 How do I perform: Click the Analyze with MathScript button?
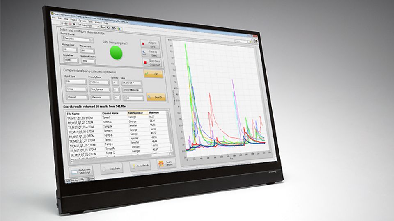(x=81, y=171)
